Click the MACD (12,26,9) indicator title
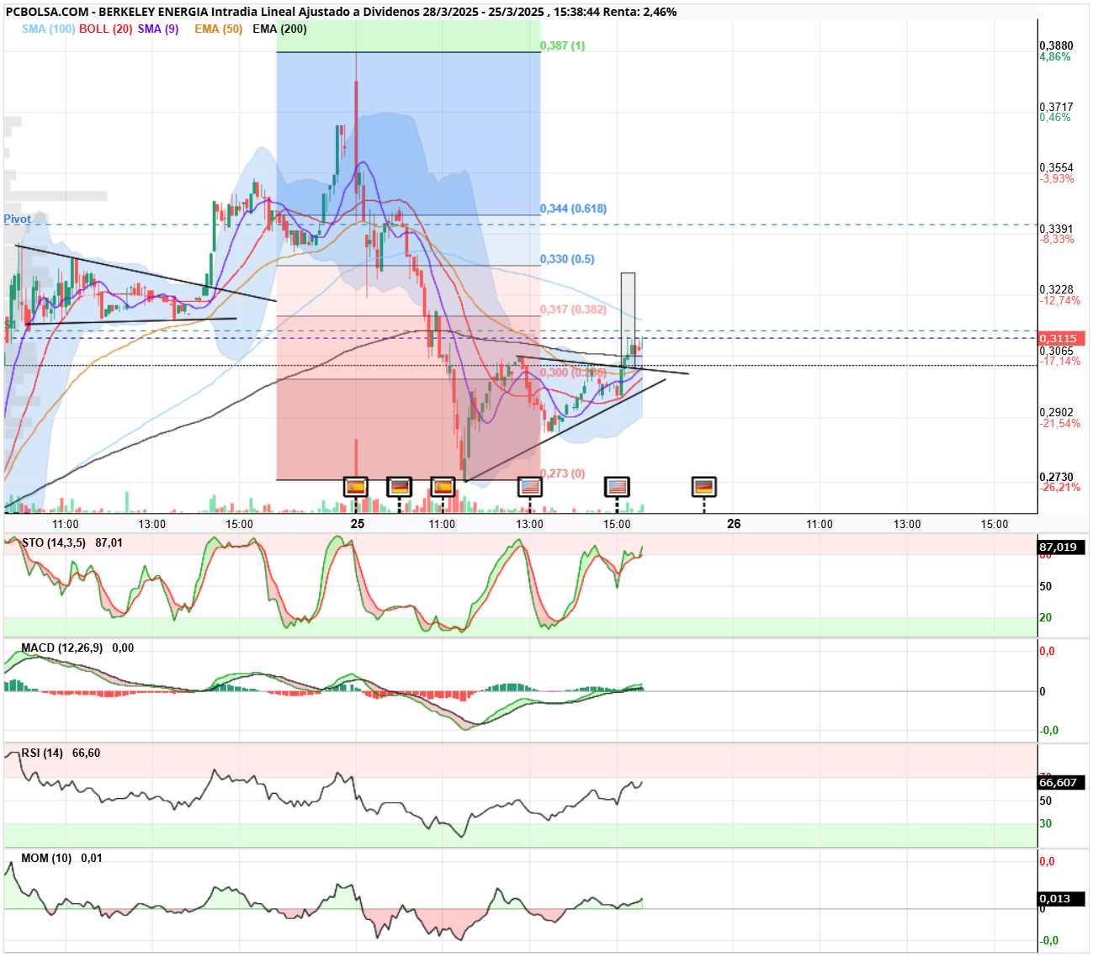 click(61, 648)
